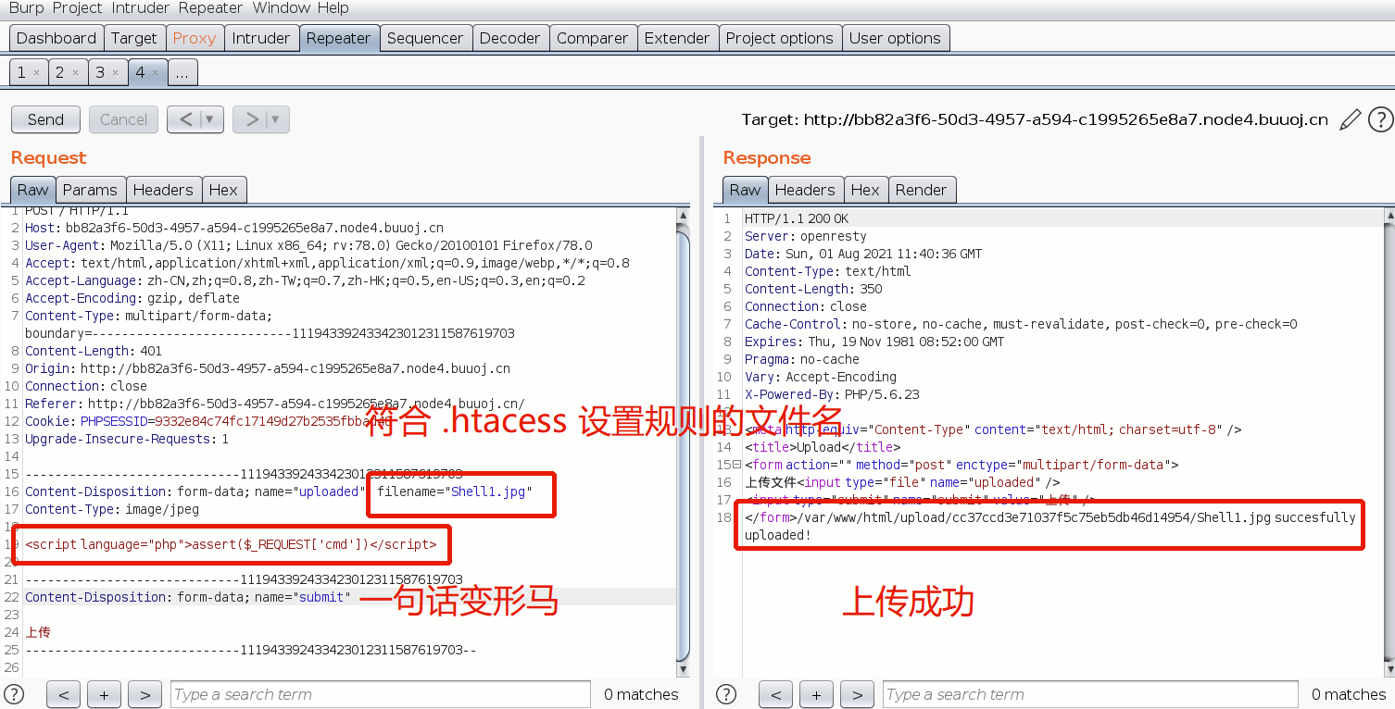Switch to the Sequencer tab
The height and width of the screenshot is (709, 1395).
425,38
